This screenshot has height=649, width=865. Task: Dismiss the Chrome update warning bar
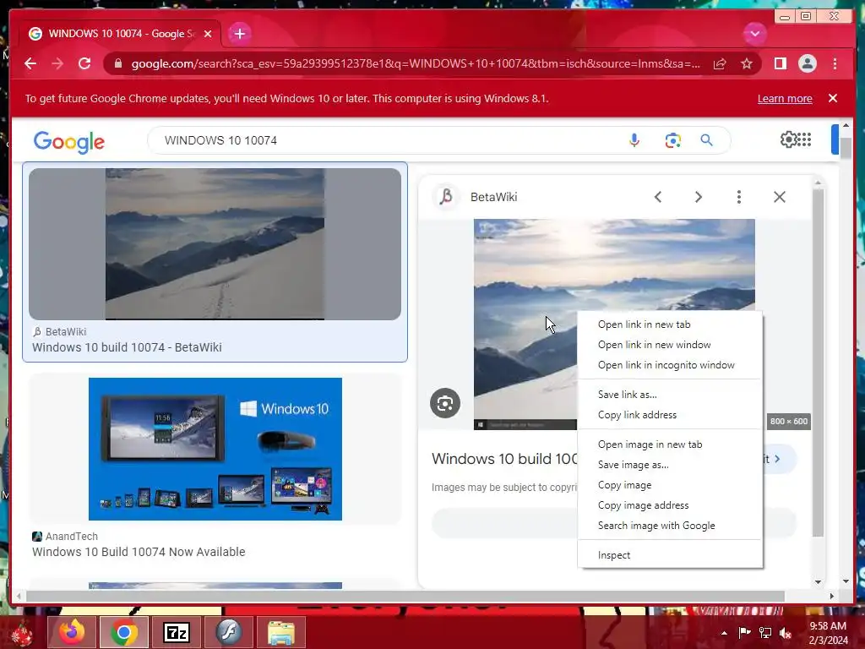833,98
